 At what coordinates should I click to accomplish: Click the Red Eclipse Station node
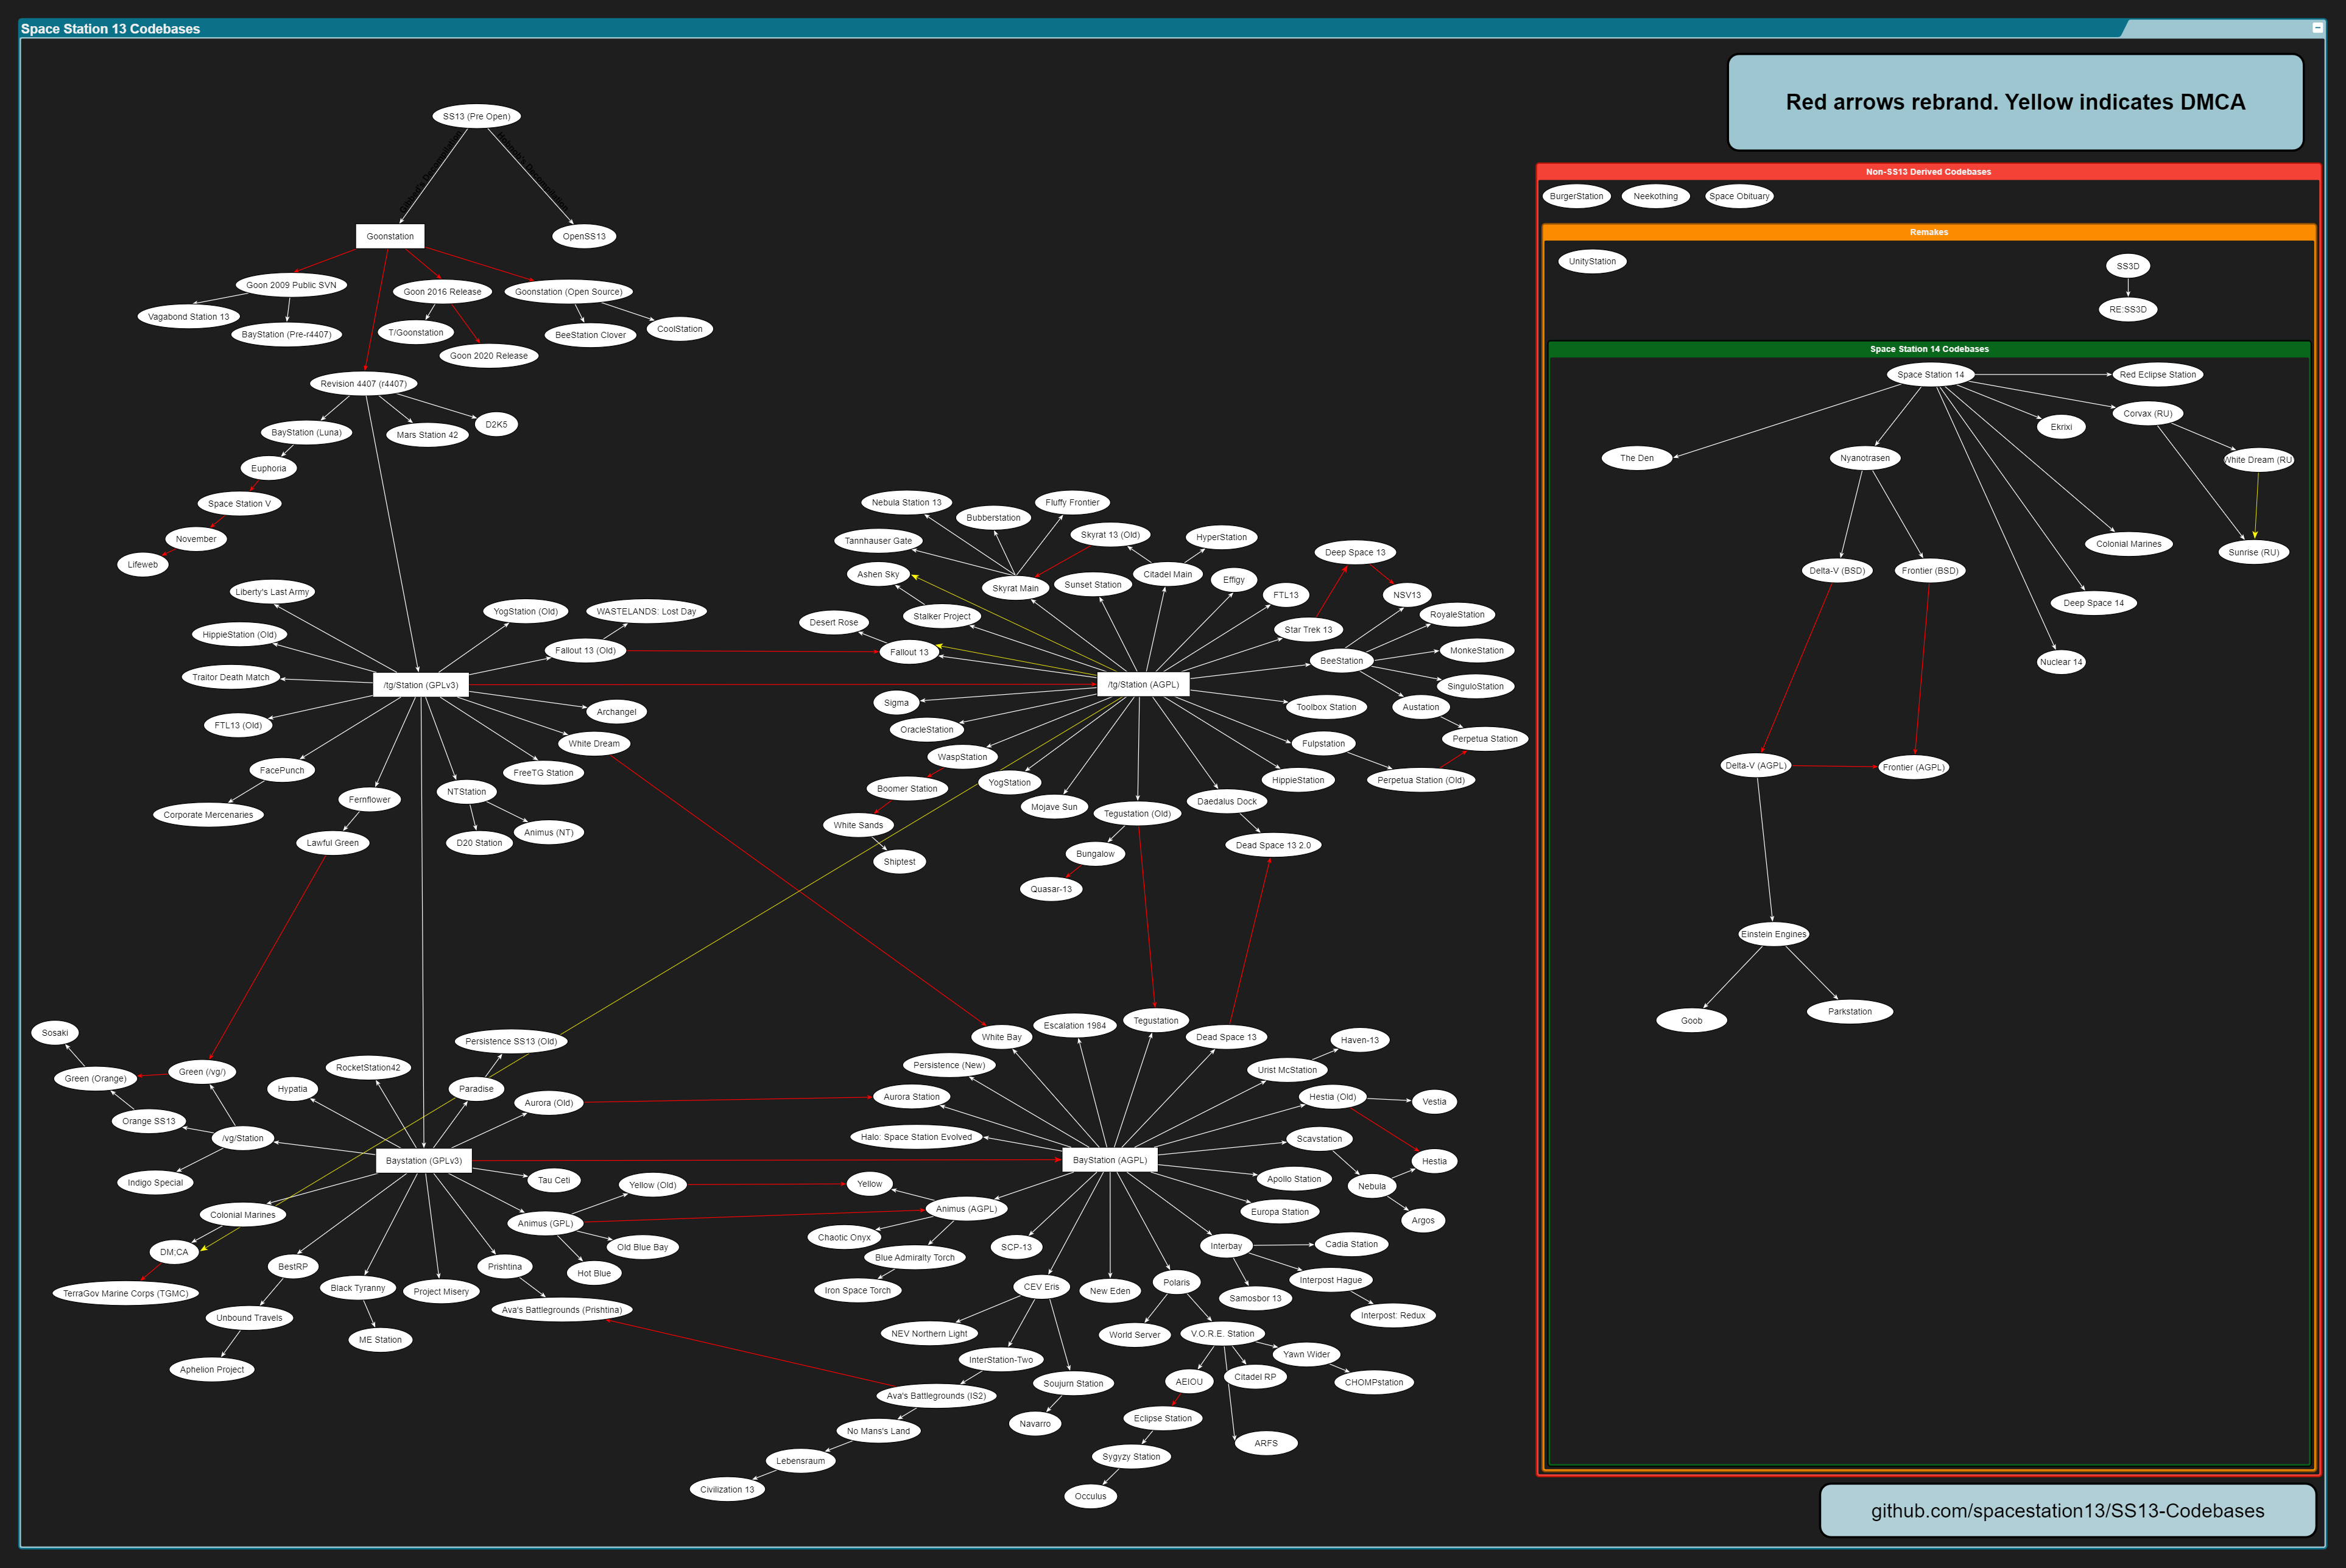point(2158,374)
